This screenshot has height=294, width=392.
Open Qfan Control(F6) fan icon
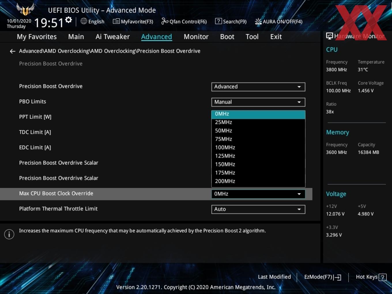[x=165, y=21]
